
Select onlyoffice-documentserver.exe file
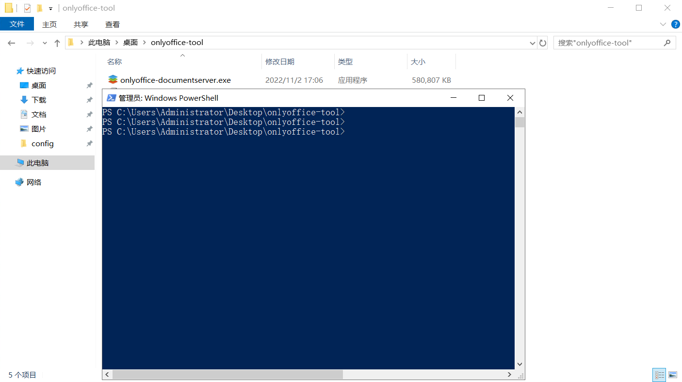tap(176, 80)
